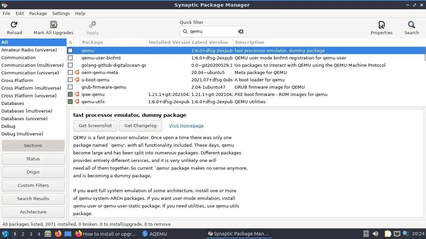The image size is (426, 239).
Task: Clear the quick filter text with the backspace icon
Action: click(x=240, y=32)
